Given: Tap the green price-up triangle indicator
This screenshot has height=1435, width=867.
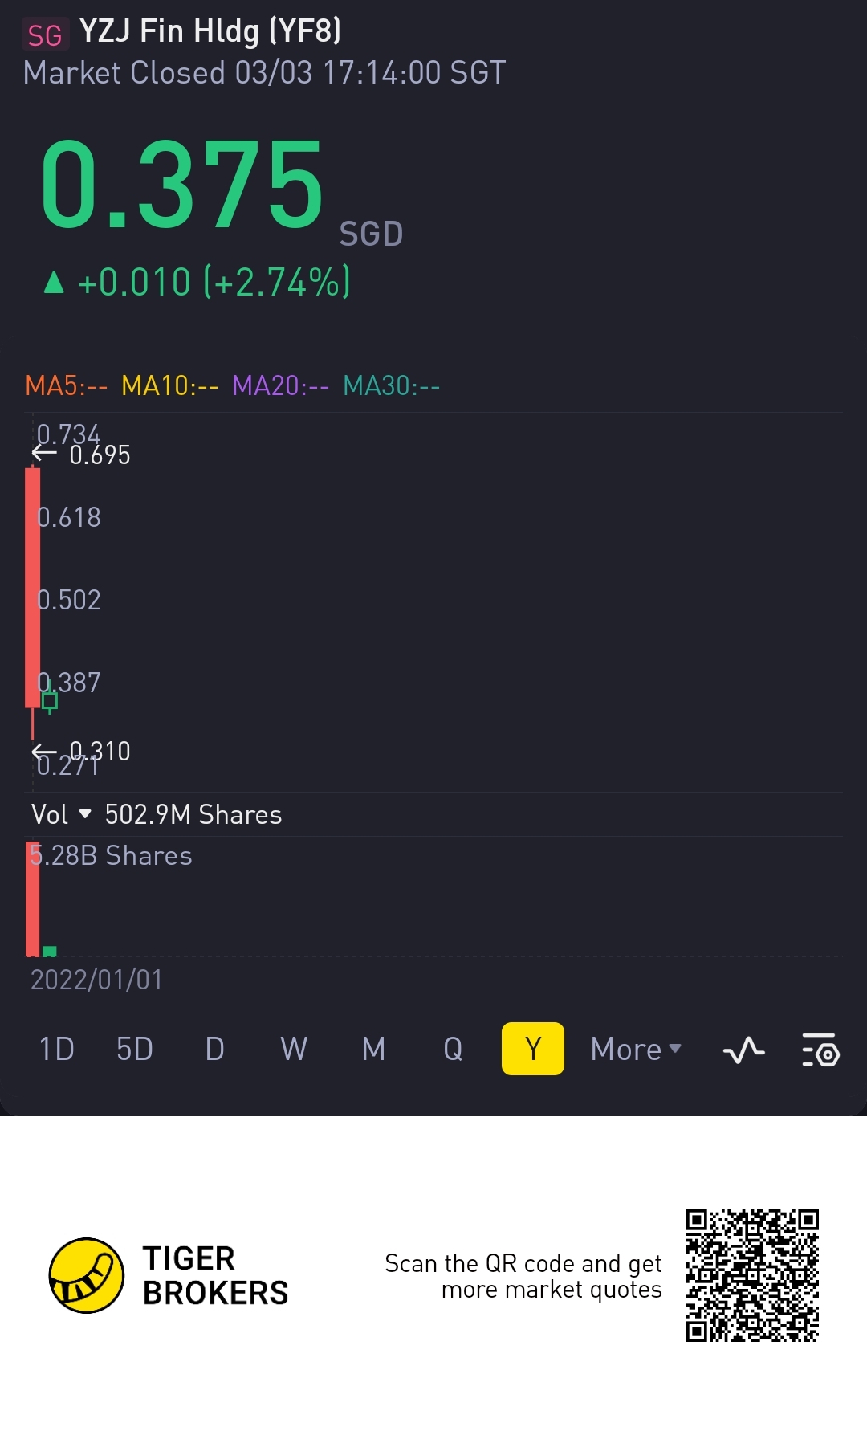Looking at the screenshot, I should pos(54,282).
